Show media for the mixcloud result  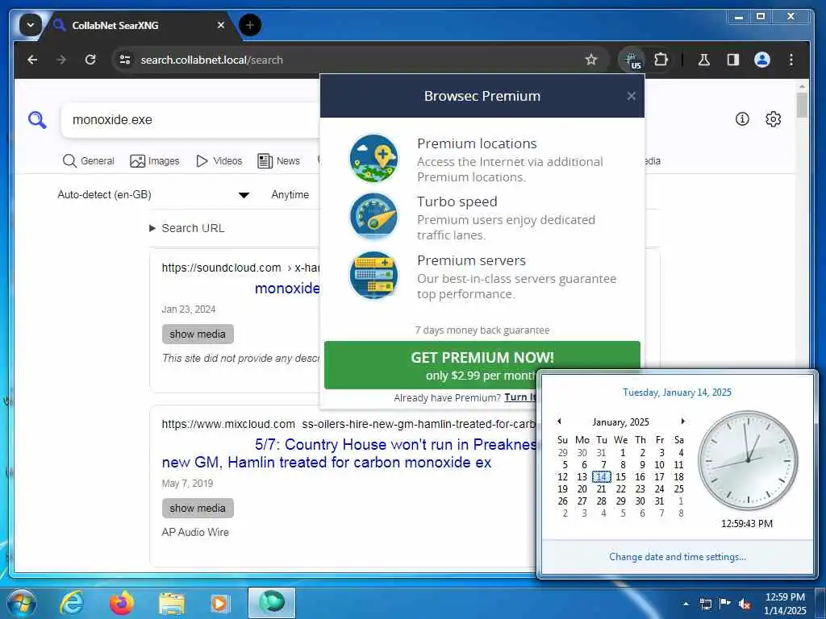point(198,509)
